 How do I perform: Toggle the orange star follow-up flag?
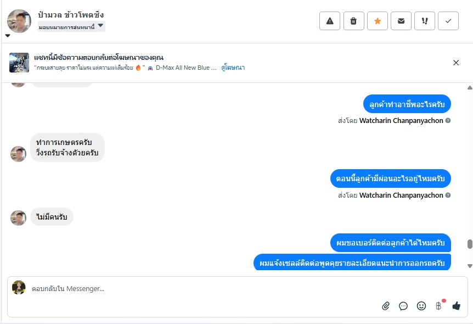click(x=377, y=21)
